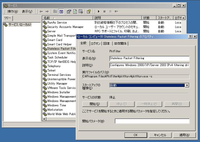200x142 pixels.
Task: Switch to the 回復 tab
Action: tap(107, 44)
